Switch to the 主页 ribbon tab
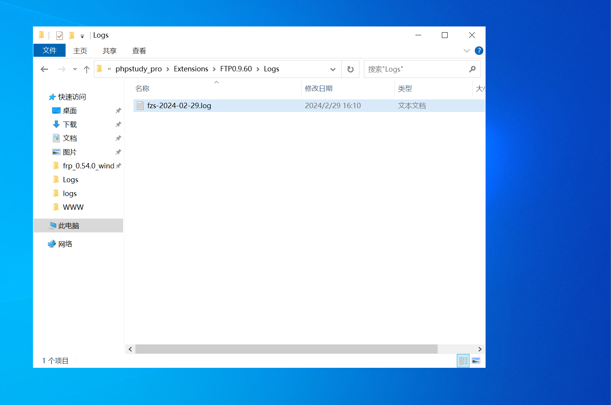Screen dimensions: 611x405 pyautogui.click(x=80, y=51)
